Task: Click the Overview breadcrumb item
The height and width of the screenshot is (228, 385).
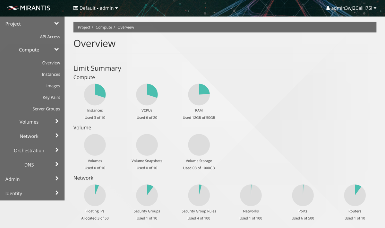Action: [x=126, y=27]
